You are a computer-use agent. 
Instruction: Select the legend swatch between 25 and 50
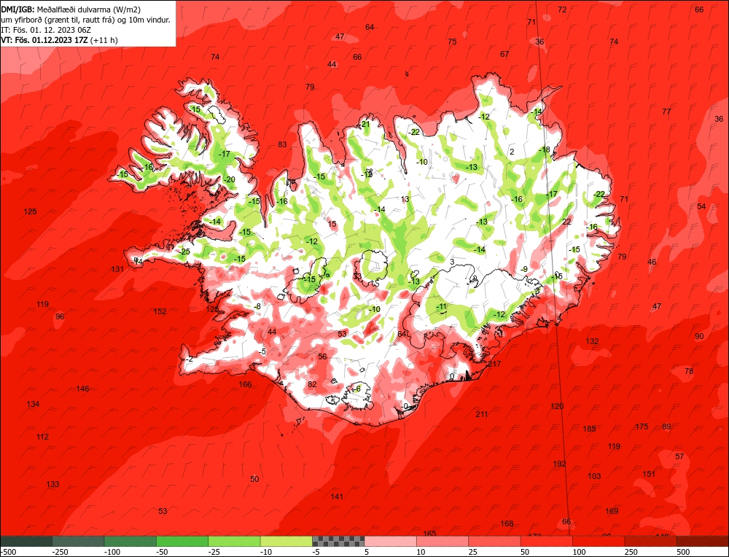point(495,541)
